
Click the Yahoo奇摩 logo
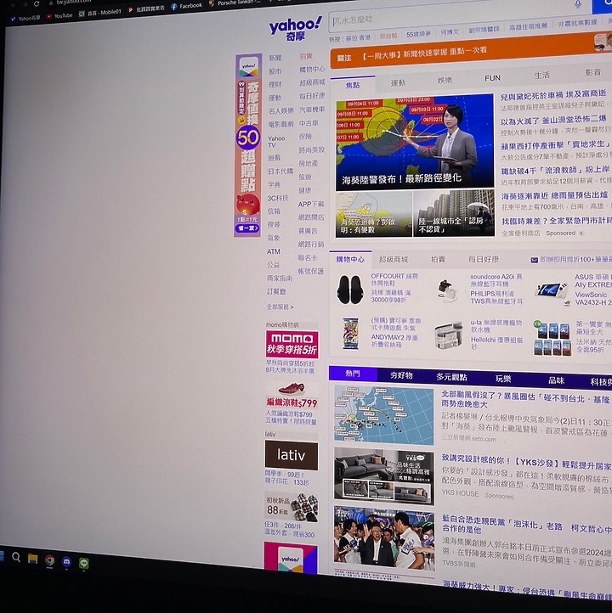(296, 29)
